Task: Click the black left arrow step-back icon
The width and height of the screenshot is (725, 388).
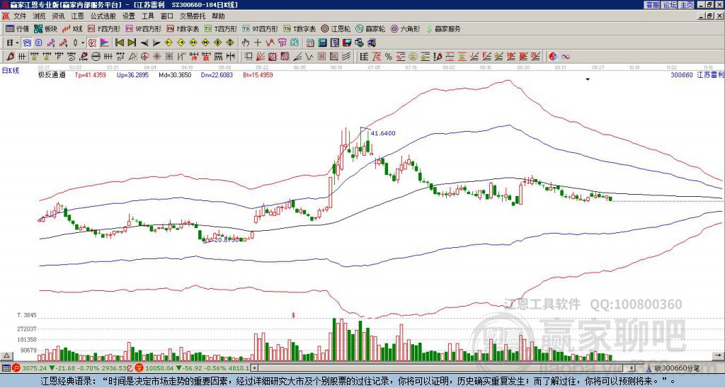Action: click(x=144, y=43)
